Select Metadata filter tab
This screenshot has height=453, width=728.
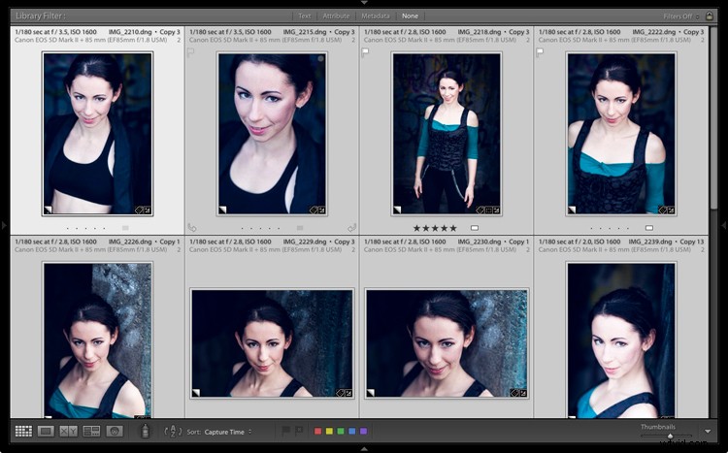click(376, 16)
